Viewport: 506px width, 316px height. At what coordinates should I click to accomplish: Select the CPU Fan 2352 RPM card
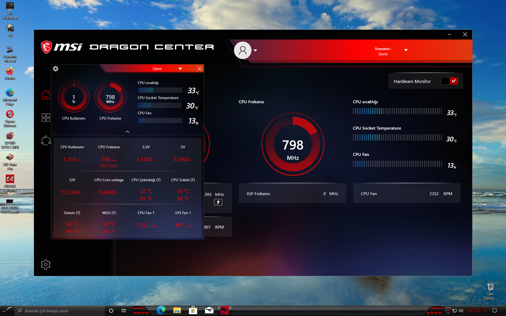(x=407, y=193)
